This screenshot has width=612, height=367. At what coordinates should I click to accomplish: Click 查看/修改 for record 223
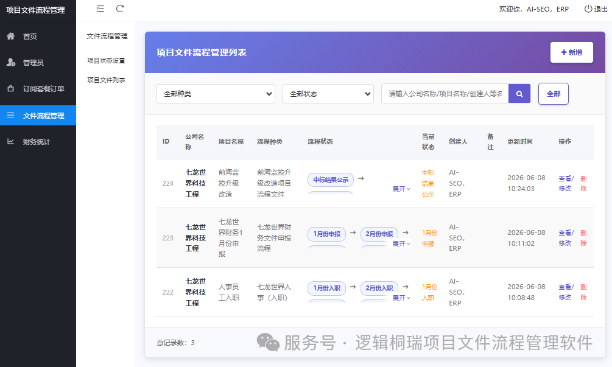click(566, 238)
